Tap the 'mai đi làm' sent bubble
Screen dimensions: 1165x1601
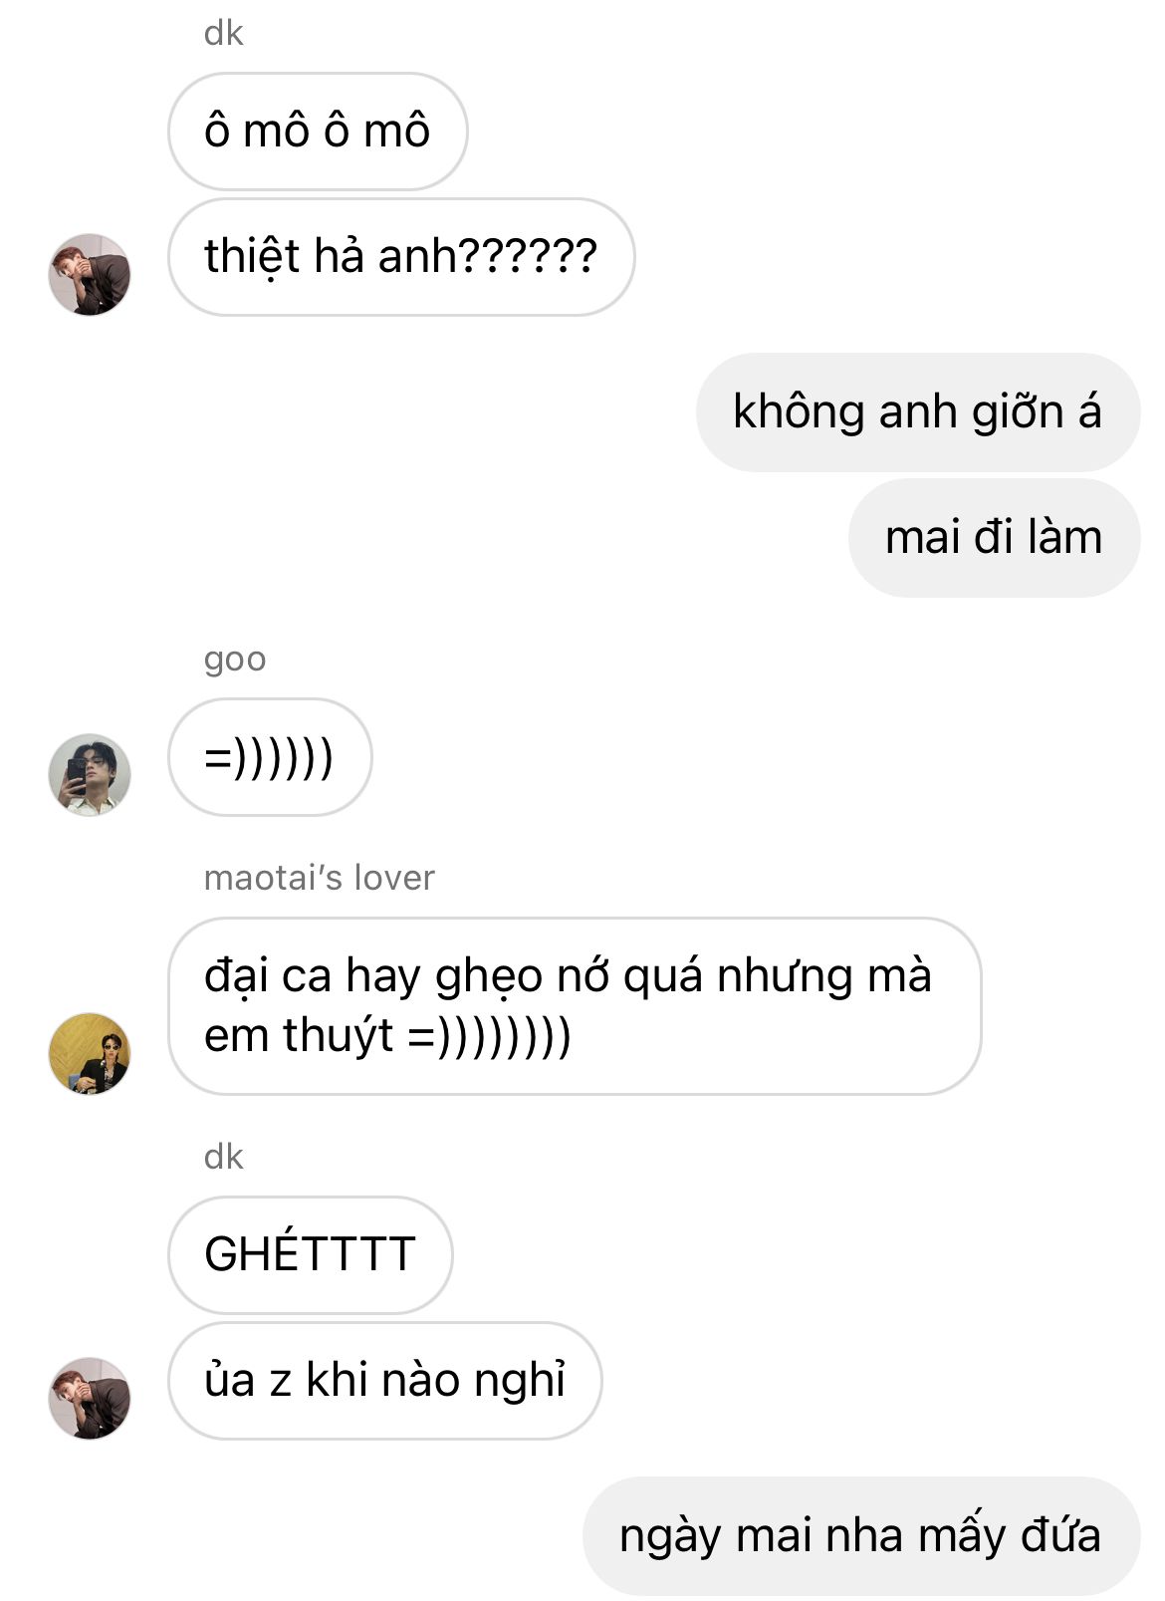[994, 538]
